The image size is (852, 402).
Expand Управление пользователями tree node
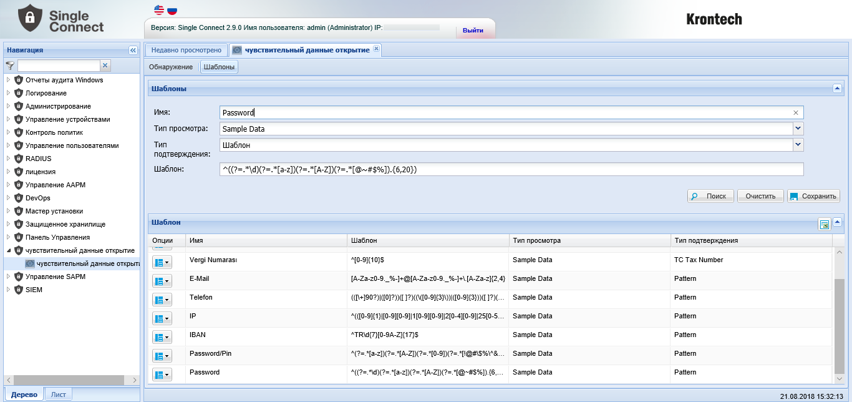pyautogui.click(x=8, y=145)
